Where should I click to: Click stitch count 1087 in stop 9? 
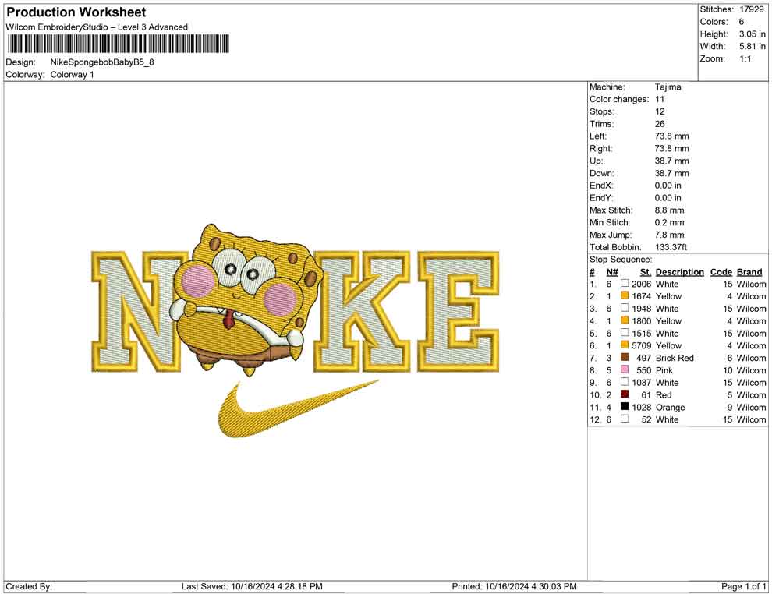641,383
